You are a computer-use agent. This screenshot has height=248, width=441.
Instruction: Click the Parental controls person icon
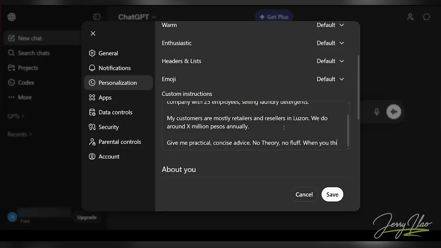click(92, 142)
